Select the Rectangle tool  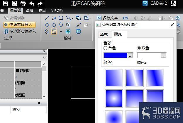click(61, 18)
